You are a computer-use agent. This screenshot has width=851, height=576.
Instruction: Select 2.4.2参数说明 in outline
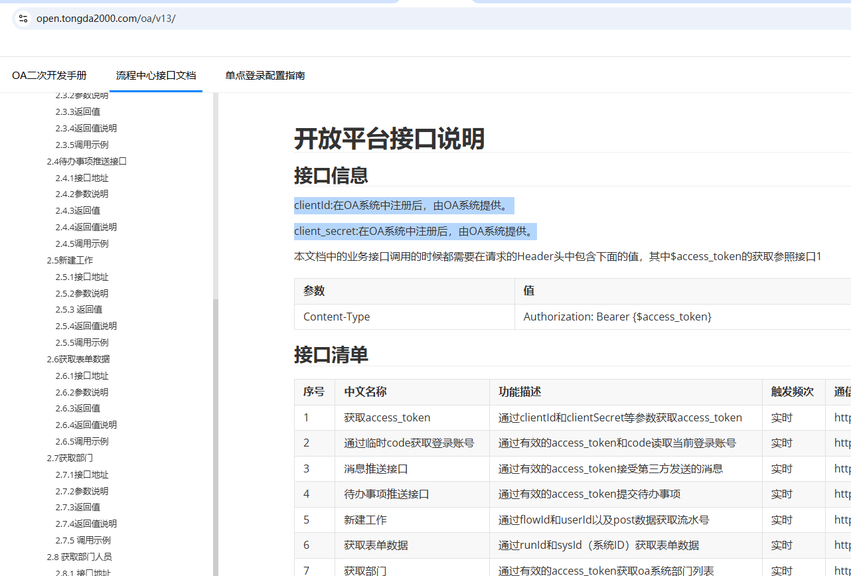[x=82, y=194]
